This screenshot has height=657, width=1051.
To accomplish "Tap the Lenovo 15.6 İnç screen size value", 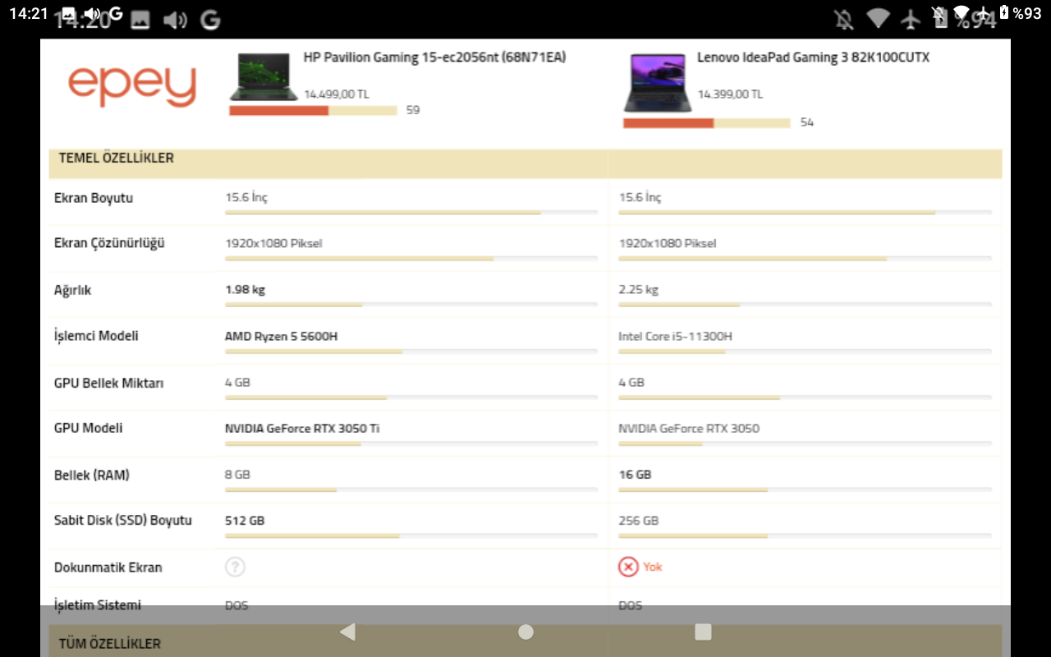I will pyautogui.click(x=640, y=198).
